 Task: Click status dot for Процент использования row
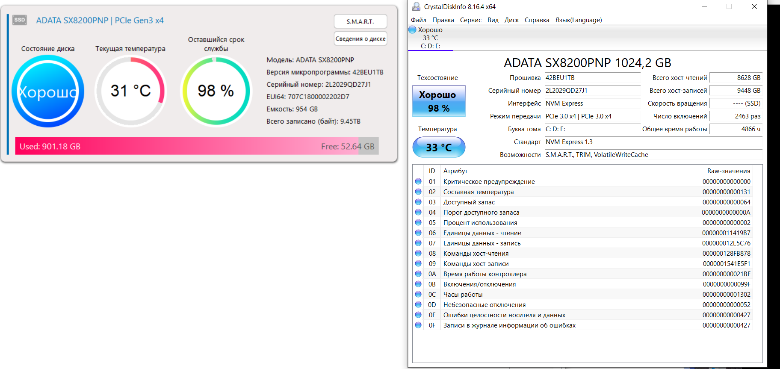[x=418, y=222]
